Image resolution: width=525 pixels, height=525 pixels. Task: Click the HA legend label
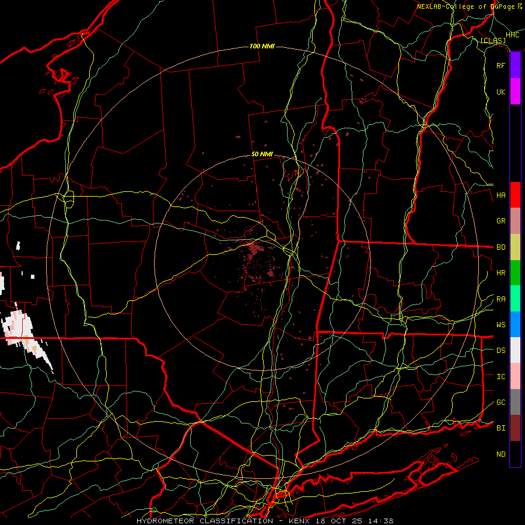coord(501,195)
